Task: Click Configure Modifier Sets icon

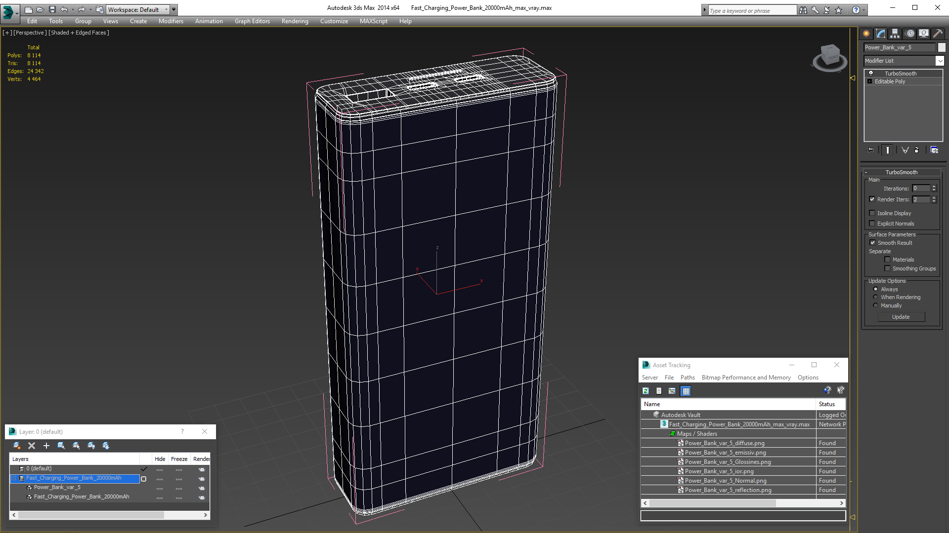Action: [x=934, y=150]
